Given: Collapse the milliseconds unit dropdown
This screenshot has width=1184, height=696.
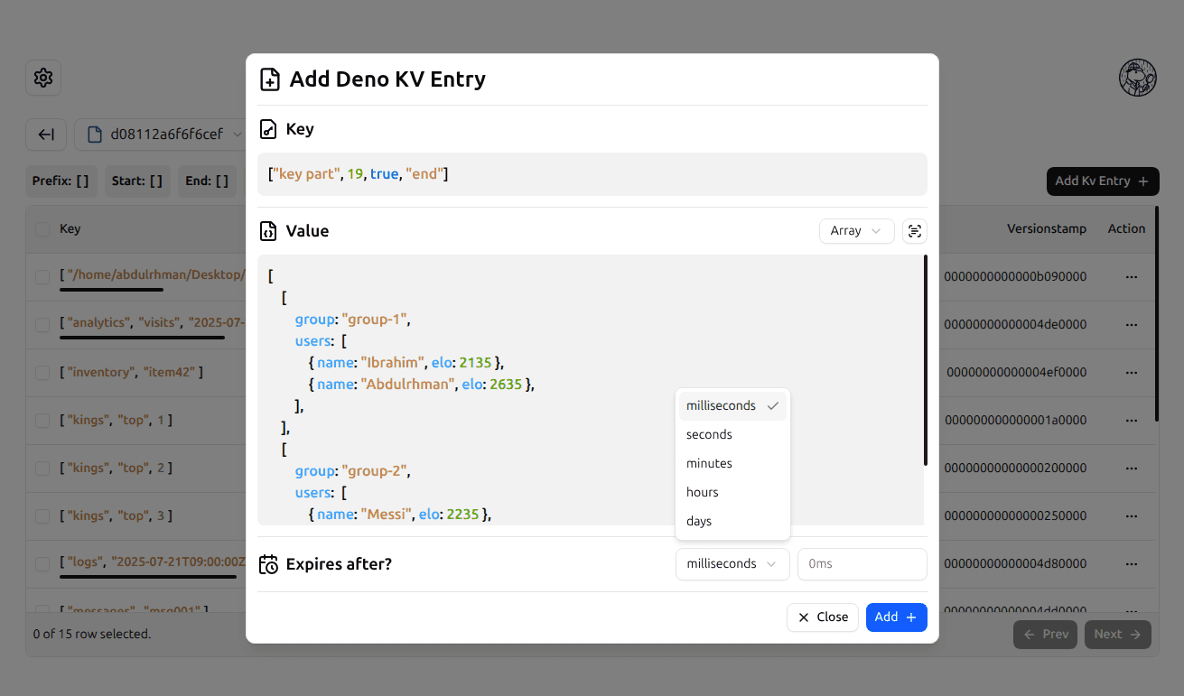Looking at the screenshot, I should tap(732, 564).
